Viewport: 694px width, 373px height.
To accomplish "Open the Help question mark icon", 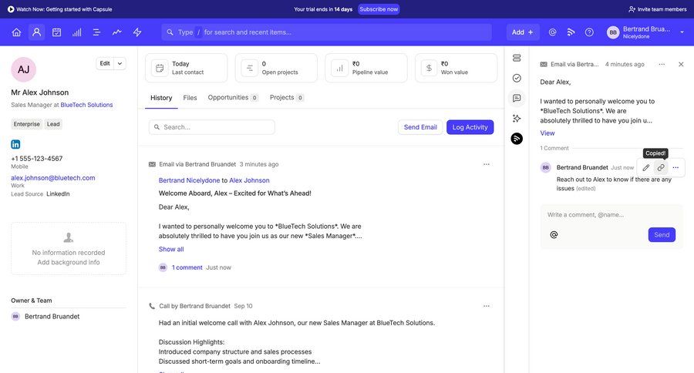I will pyautogui.click(x=589, y=32).
